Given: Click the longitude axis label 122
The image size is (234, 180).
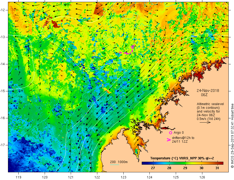Looking at the screenshot, I should tap(97, 177).
